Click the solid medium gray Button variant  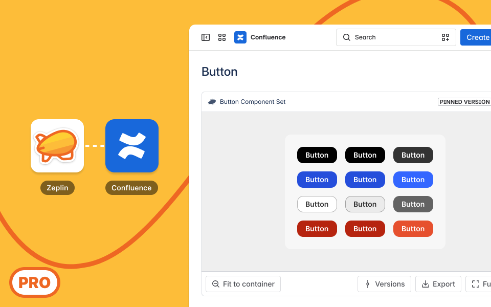click(x=413, y=204)
